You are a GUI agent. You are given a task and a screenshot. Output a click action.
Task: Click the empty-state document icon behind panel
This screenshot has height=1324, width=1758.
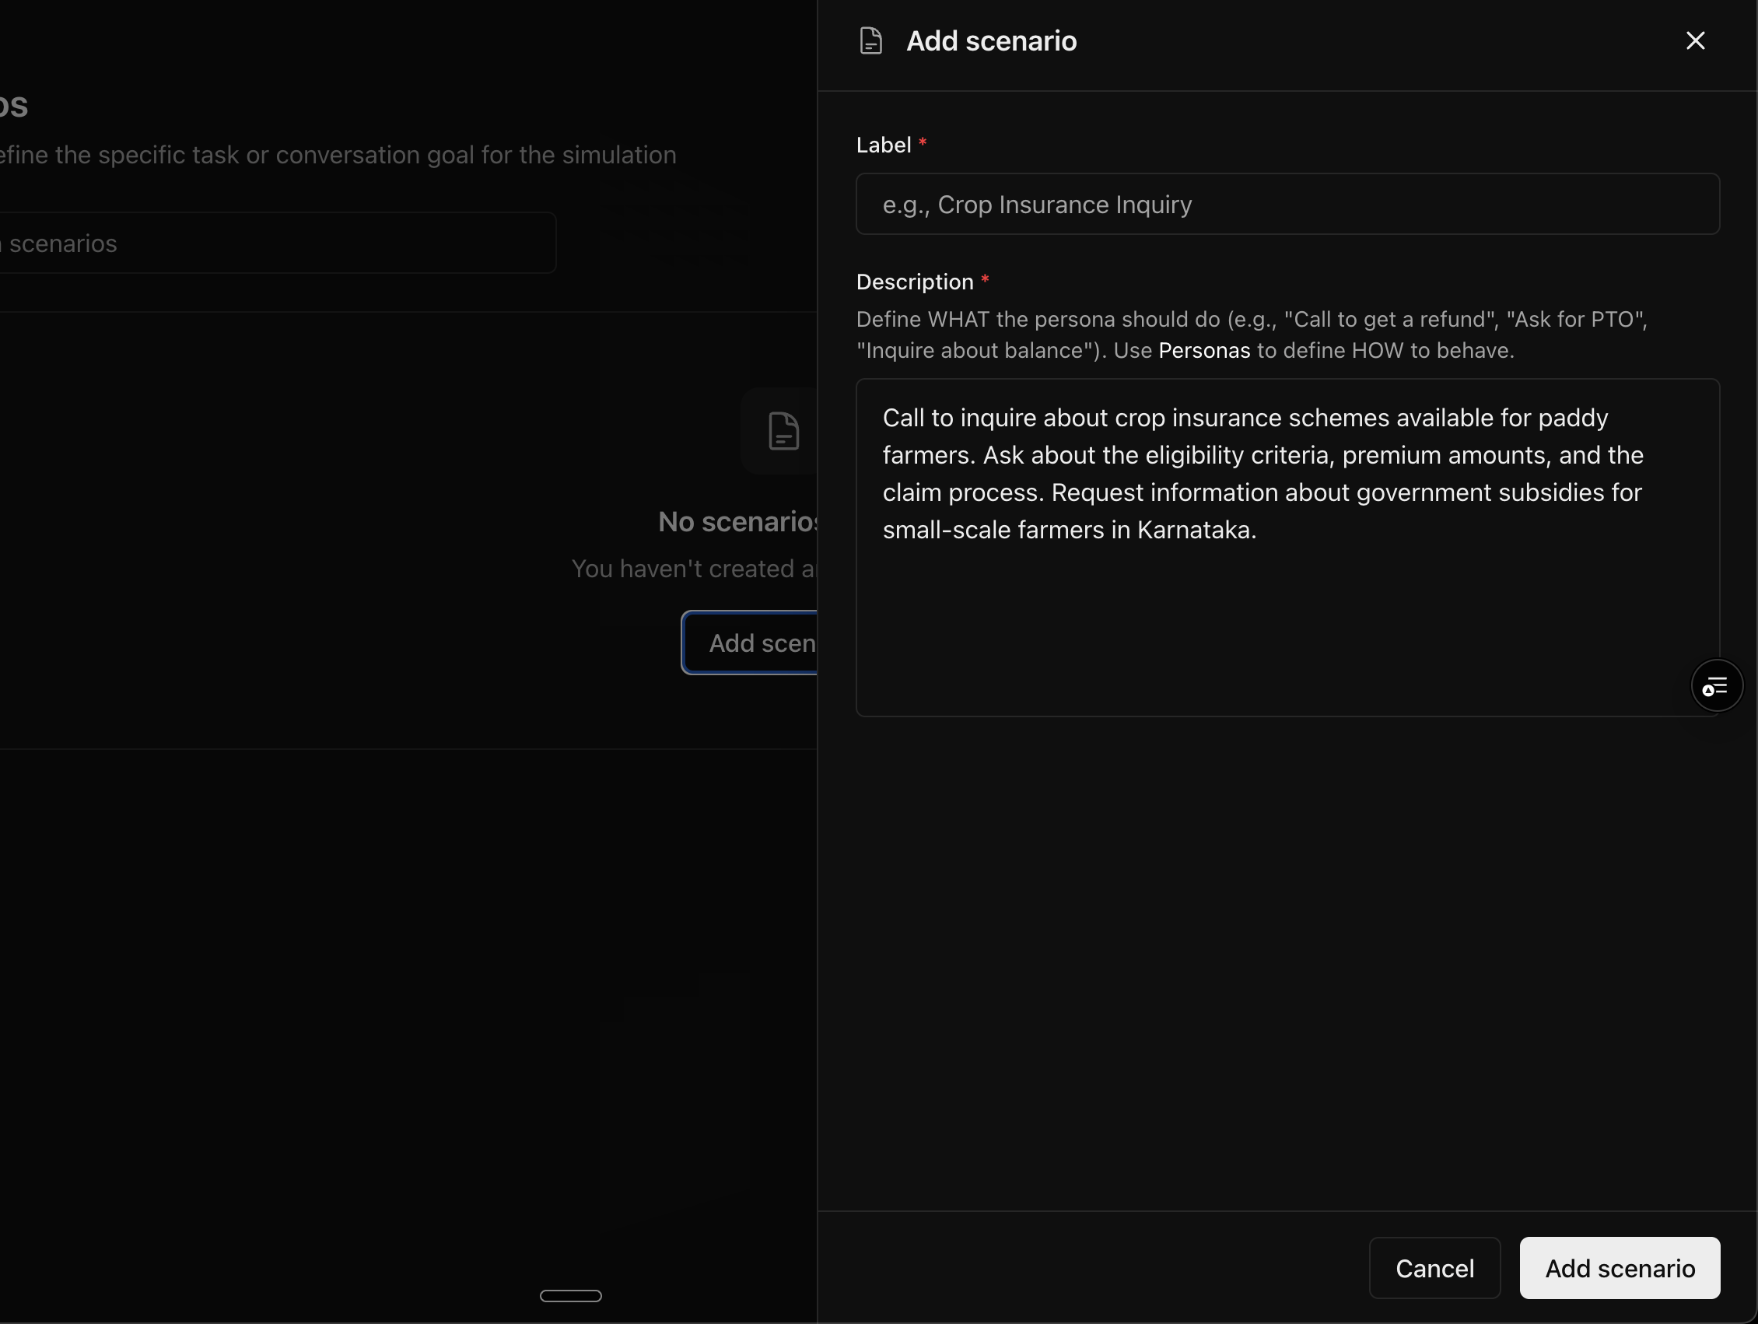coord(783,432)
